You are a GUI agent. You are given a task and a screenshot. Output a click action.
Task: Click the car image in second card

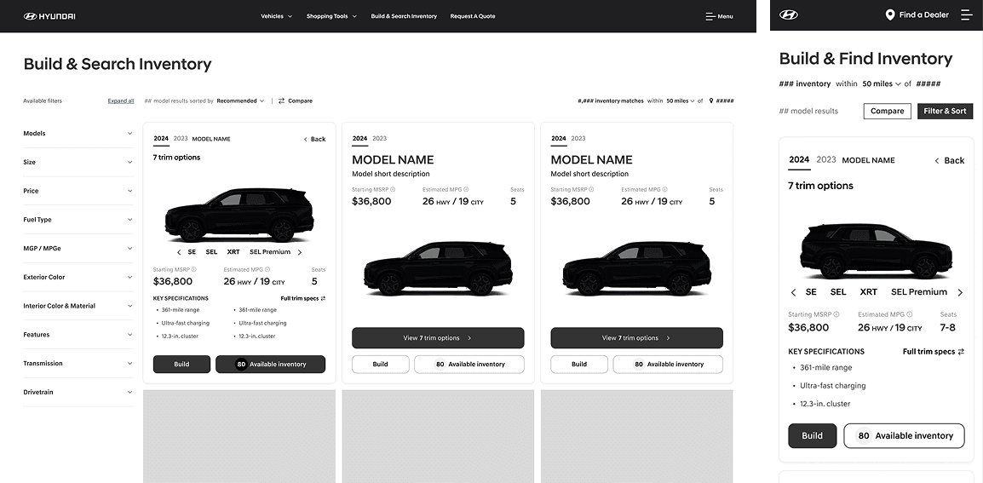438,268
